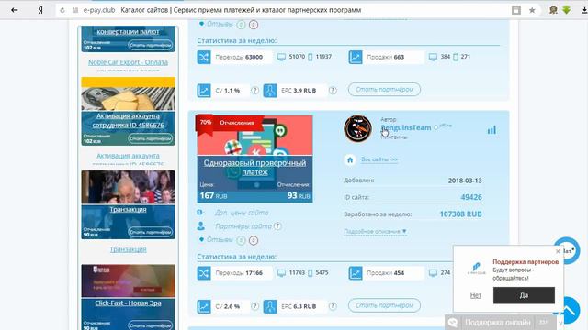
Task: Open help for EPC 6.3 RUB
Action: click(x=333, y=306)
